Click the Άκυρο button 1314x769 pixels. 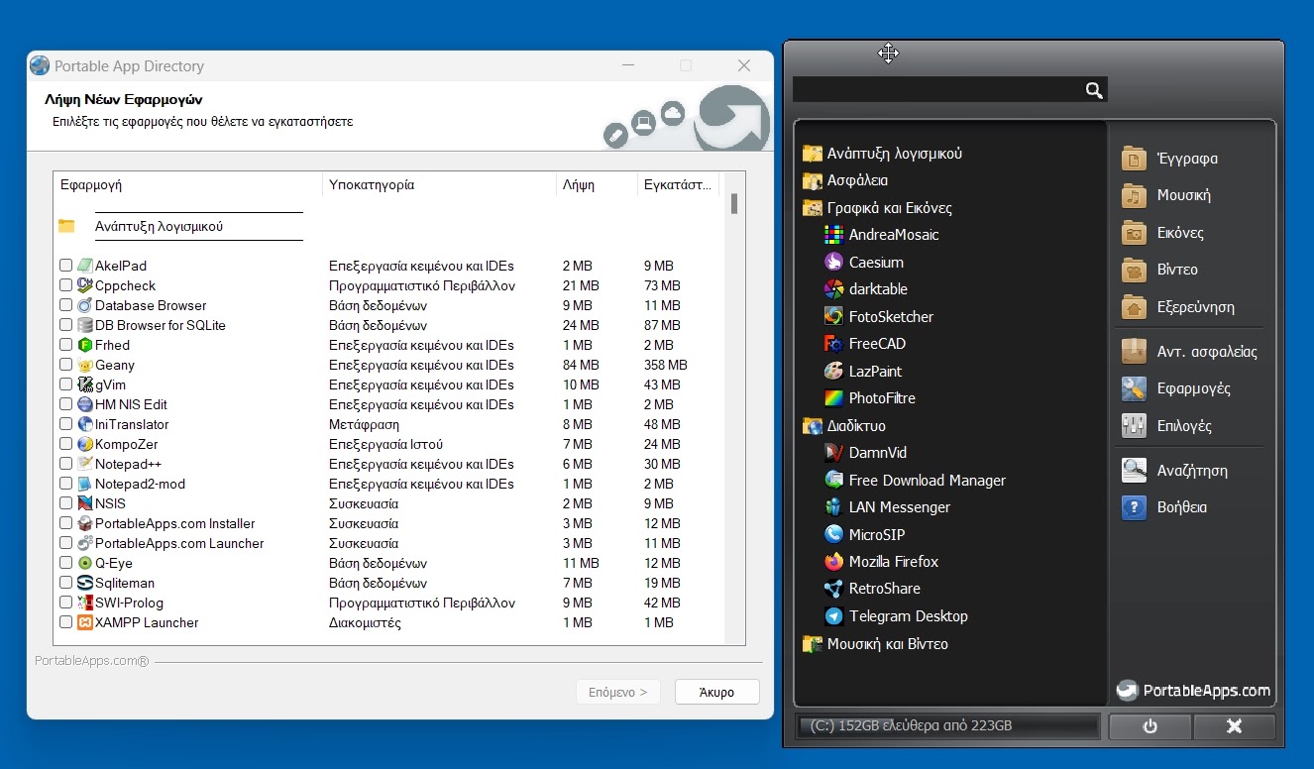tap(717, 692)
